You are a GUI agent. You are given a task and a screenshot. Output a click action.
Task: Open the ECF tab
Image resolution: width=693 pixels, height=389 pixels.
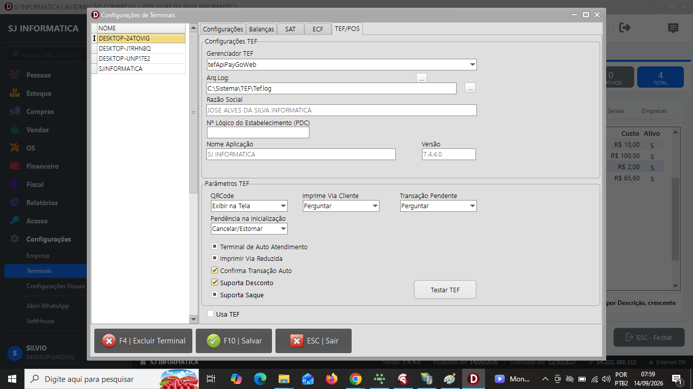318,29
